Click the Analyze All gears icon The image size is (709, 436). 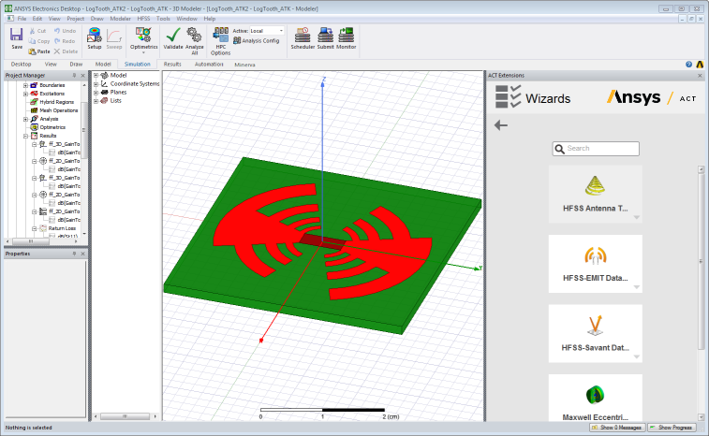pyautogui.click(x=195, y=38)
